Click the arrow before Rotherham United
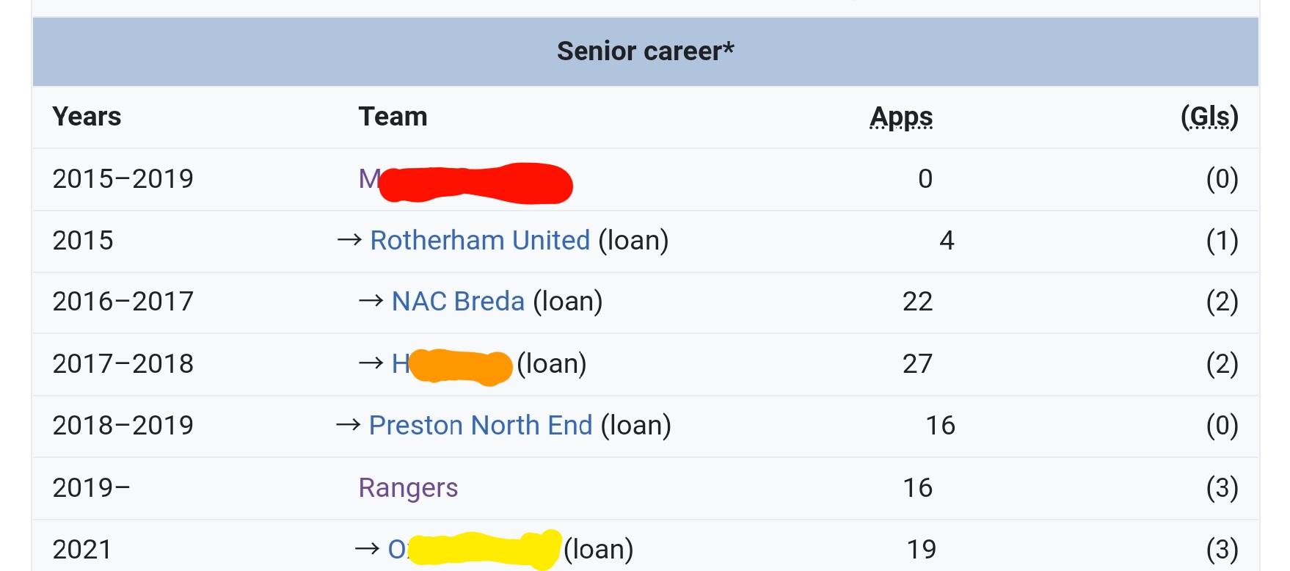 (x=349, y=240)
